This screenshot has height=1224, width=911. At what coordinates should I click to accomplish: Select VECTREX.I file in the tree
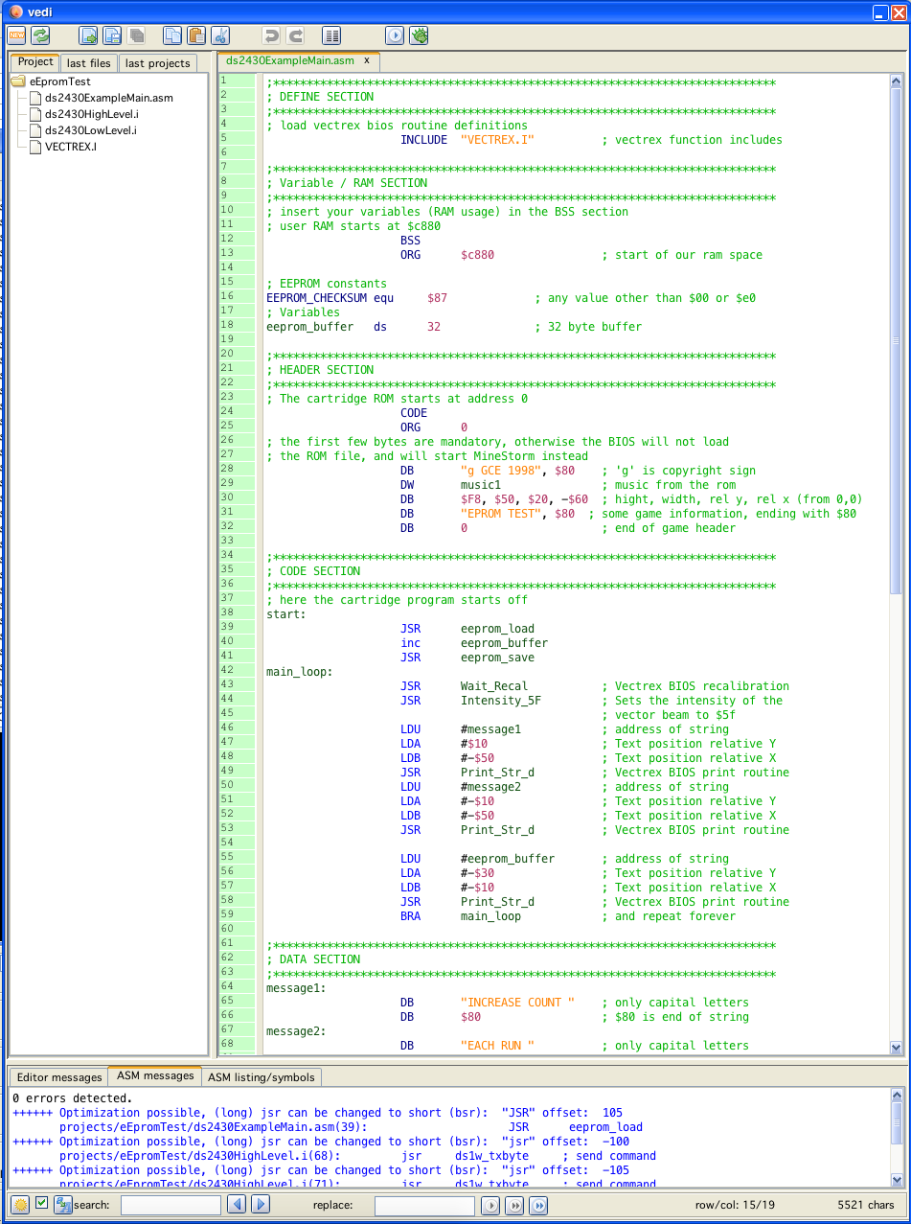point(70,147)
